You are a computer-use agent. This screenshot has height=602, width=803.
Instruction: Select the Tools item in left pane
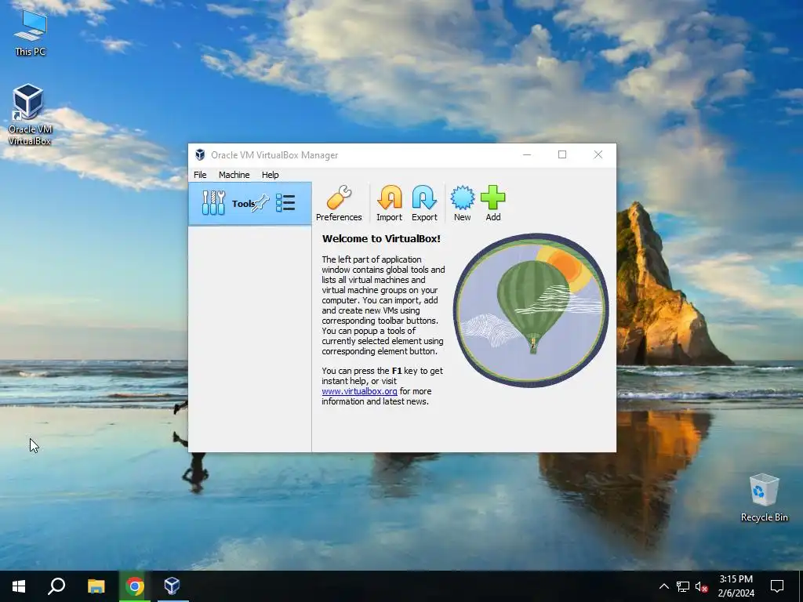click(250, 203)
